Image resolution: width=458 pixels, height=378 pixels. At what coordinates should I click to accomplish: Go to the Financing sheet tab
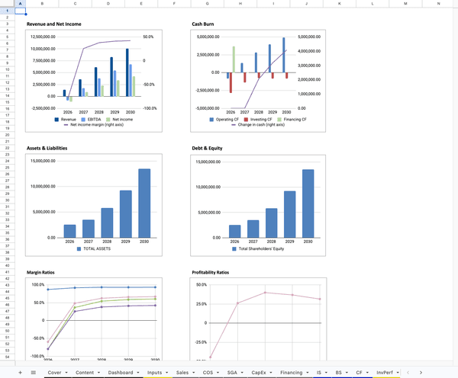coord(291,372)
